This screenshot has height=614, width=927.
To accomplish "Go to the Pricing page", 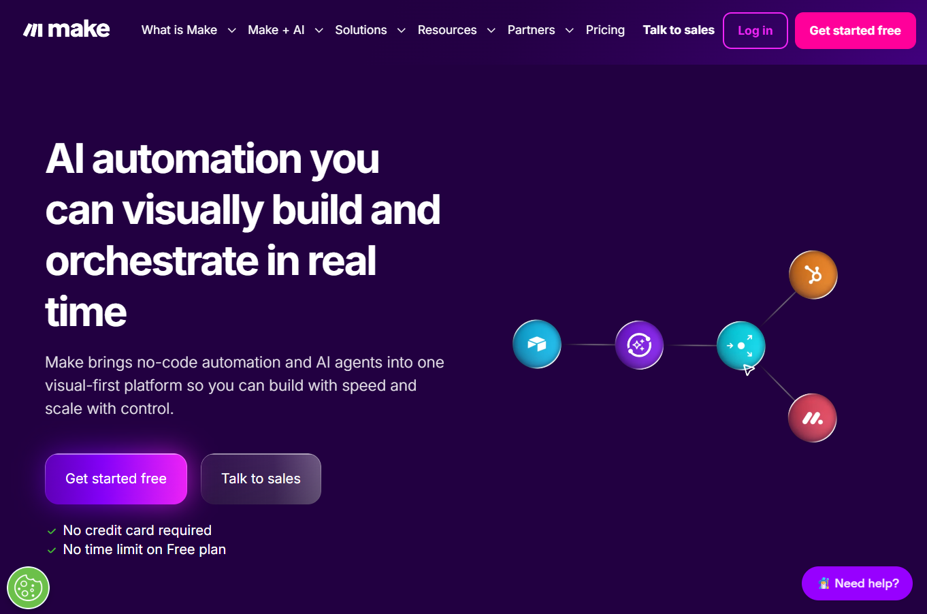I will click(x=605, y=30).
